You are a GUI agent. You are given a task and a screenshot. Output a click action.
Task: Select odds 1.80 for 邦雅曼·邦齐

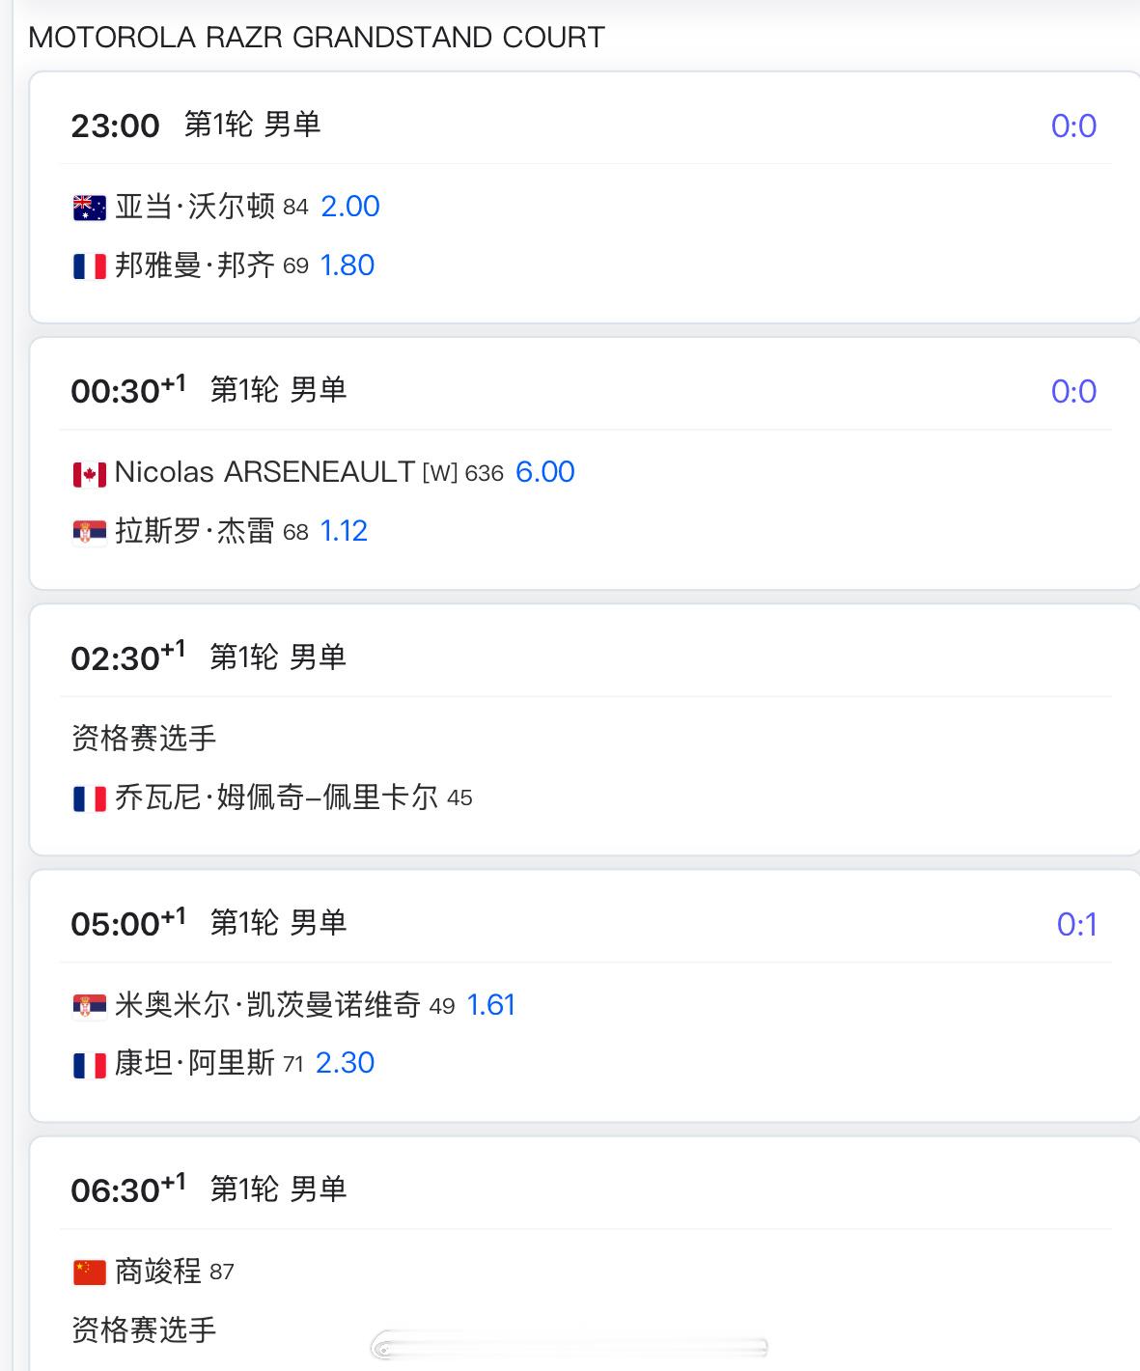[348, 266]
